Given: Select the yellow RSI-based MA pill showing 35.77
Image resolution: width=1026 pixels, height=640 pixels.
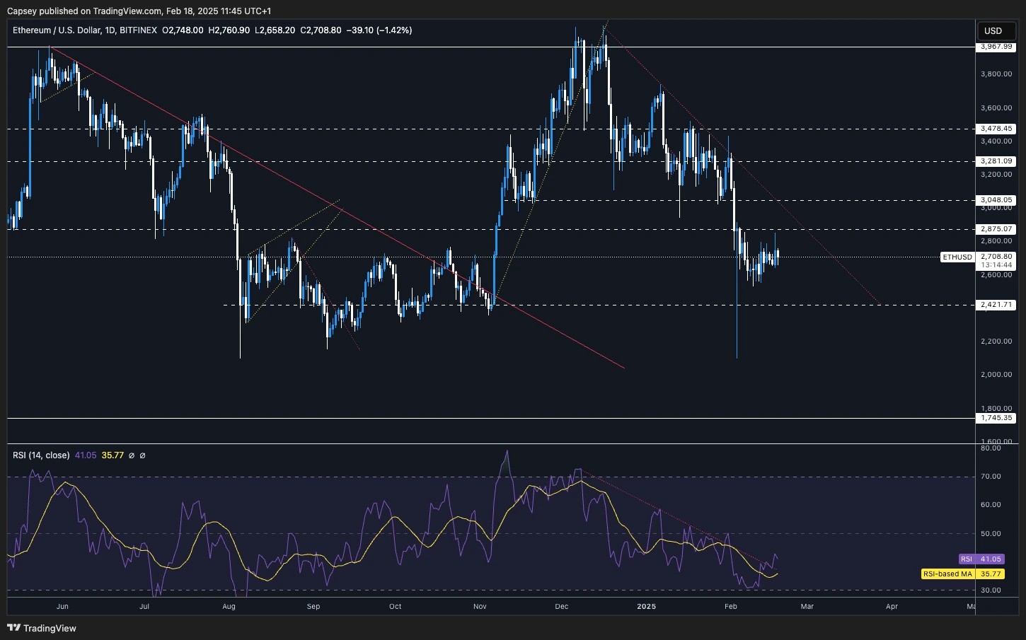Looking at the screenshot, I should [964, 574].
